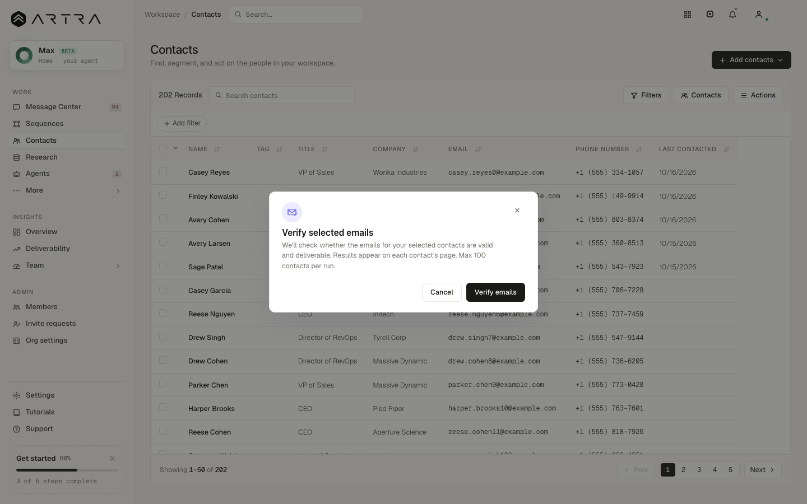Image resolution: width=807 pixels, height=504 pixels.
Task: Open Message Center in sidebar
Action: coord(67,107)
